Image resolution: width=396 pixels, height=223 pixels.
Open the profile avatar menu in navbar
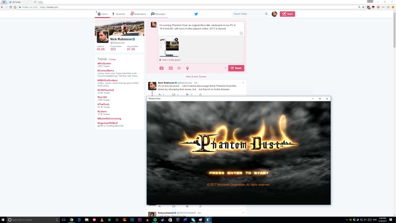[274, 14]
